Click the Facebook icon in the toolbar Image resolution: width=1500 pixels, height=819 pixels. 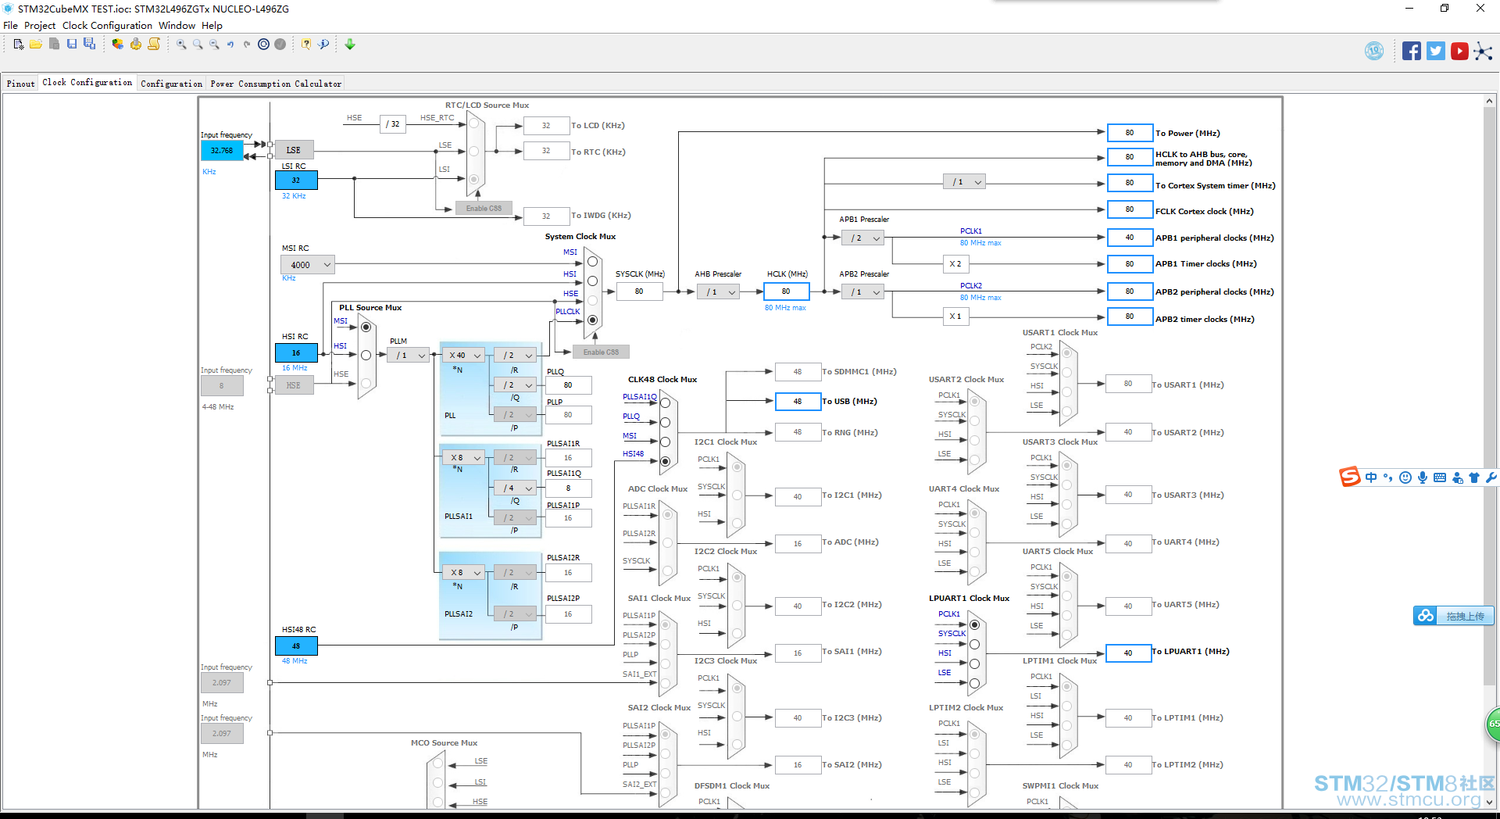[1412, 52]
